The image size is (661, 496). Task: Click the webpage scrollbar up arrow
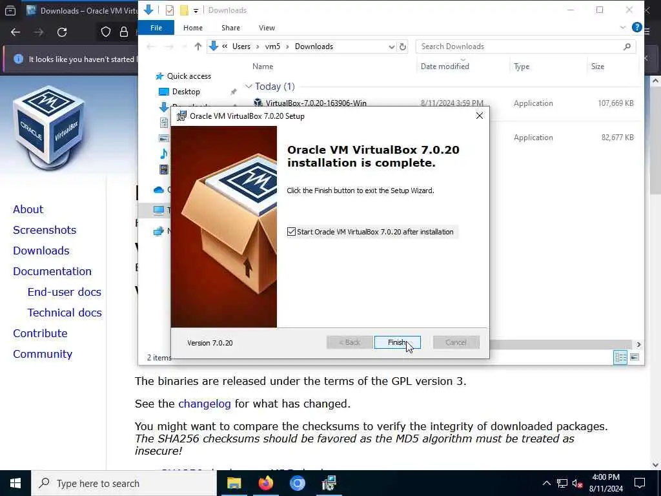pos(656,81)
